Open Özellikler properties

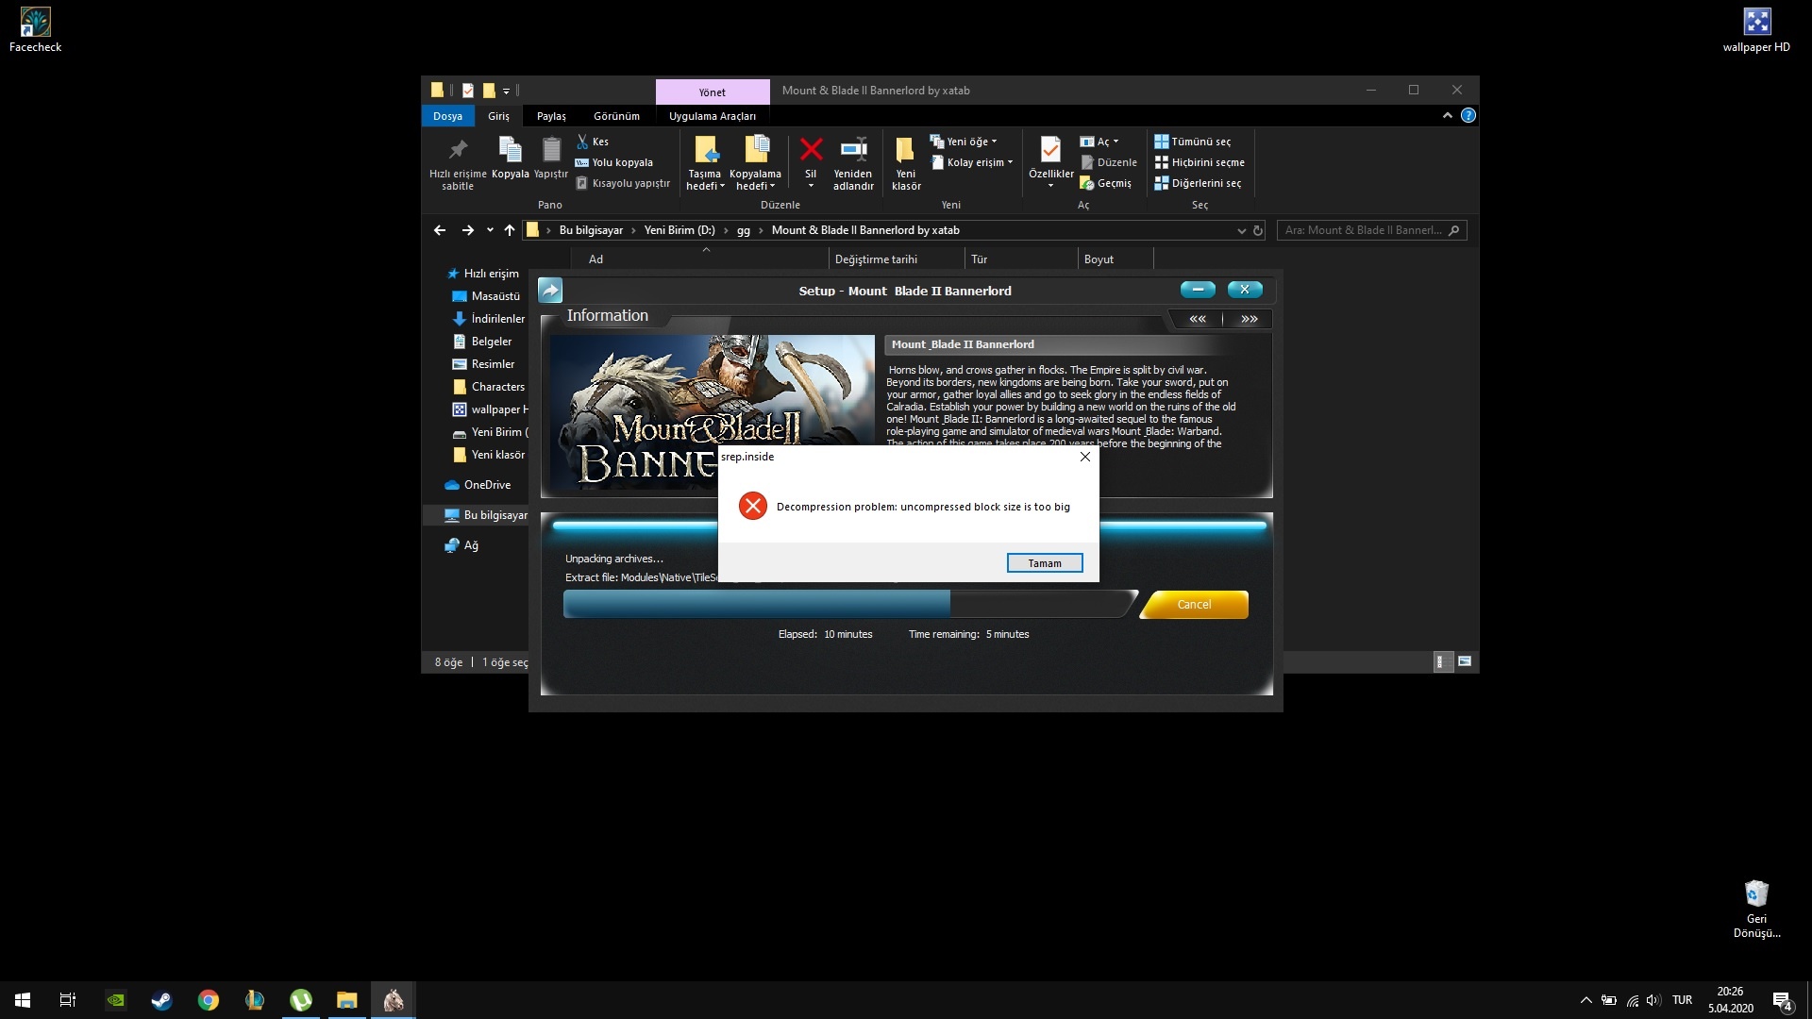tap(1050, 161)
